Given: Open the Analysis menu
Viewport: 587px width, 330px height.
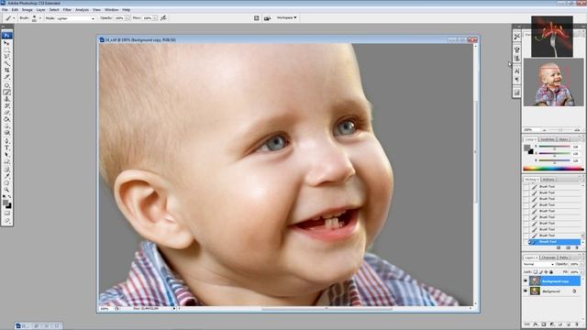Looking at the screenshot, I should click(82, 10).
